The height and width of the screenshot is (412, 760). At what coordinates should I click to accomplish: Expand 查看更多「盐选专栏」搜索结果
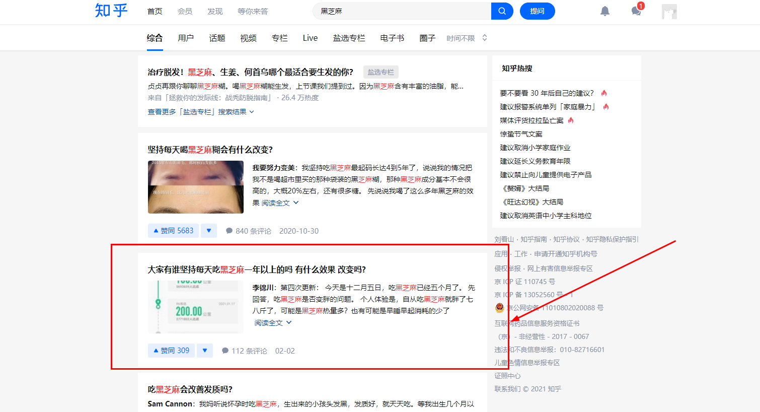point(201,112)
